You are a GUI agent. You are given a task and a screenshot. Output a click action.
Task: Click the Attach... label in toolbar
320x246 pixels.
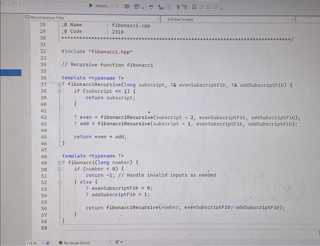tap(102, 6)
